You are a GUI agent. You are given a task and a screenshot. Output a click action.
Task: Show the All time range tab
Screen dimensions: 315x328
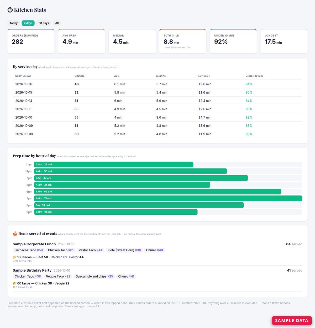(57, 23)
